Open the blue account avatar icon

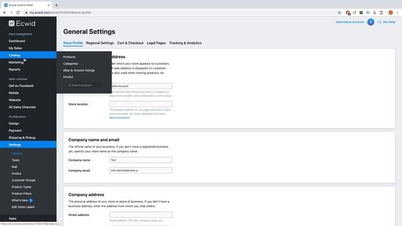pos(371,22)
